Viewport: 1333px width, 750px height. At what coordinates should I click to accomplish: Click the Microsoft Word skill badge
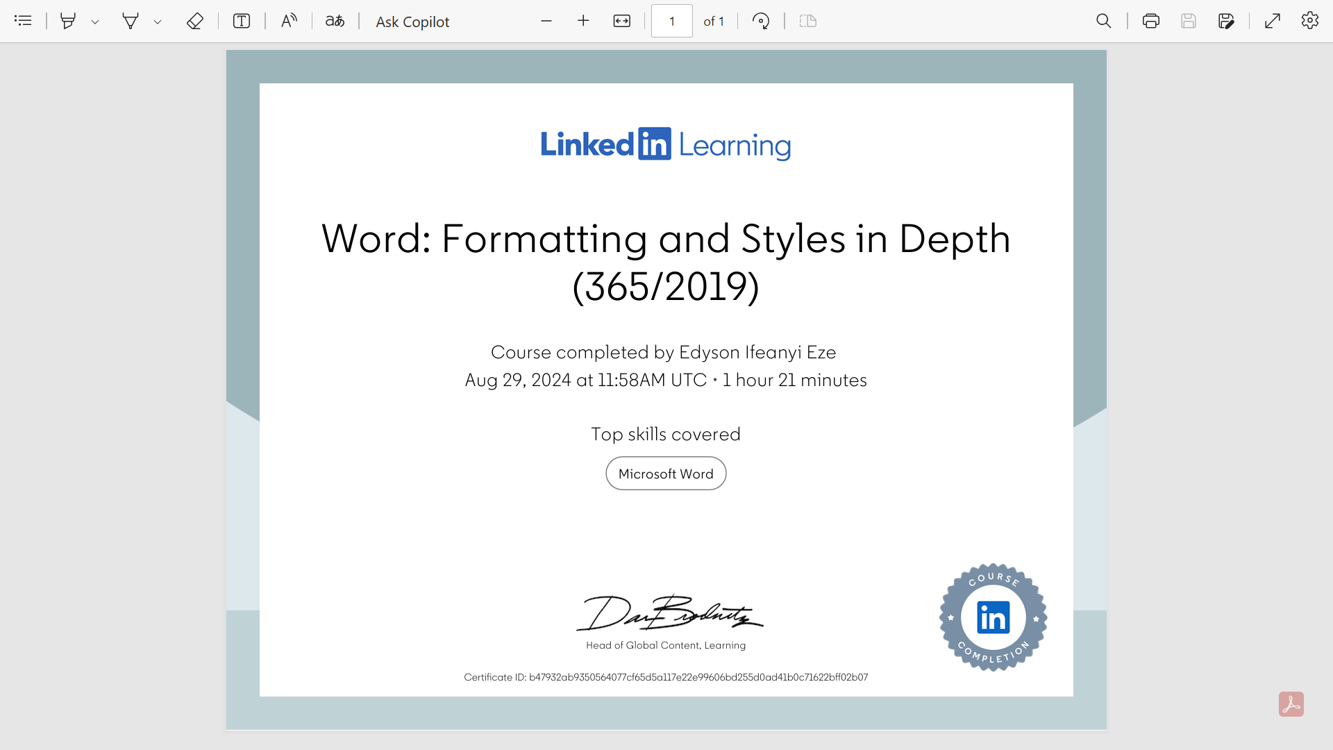pos(666,474)
